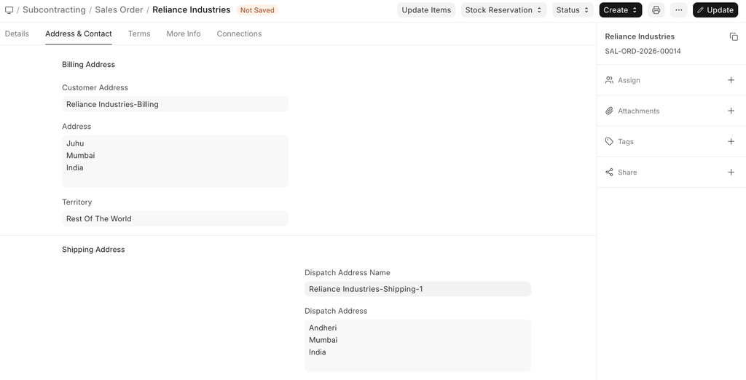This screenshot has height=380, width=746.
Task: Add an attachment with the plus icon
Action: [x=731, y=111]
